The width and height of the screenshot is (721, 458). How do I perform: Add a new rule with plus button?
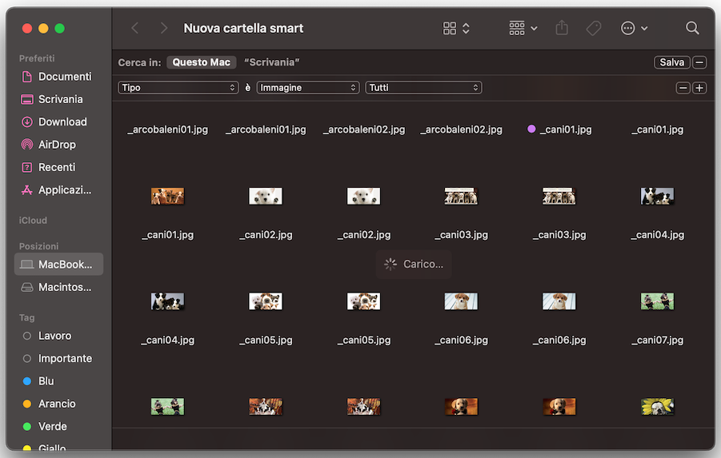699,88
